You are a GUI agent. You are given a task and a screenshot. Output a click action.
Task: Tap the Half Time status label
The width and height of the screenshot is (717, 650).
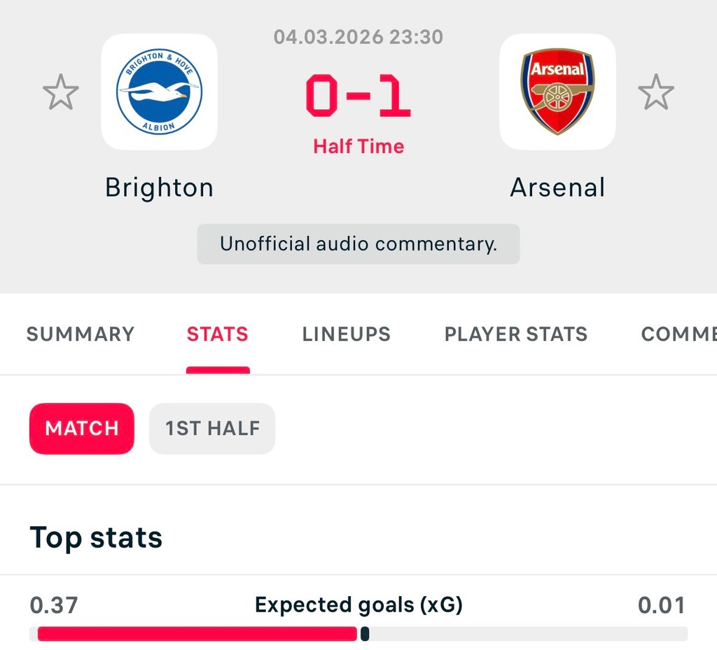(358, 146)
